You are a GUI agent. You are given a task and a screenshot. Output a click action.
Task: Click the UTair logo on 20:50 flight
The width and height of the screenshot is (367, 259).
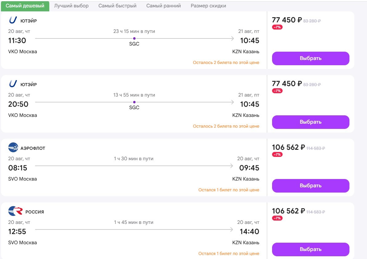pyautogui.click(x=13, y=84)
